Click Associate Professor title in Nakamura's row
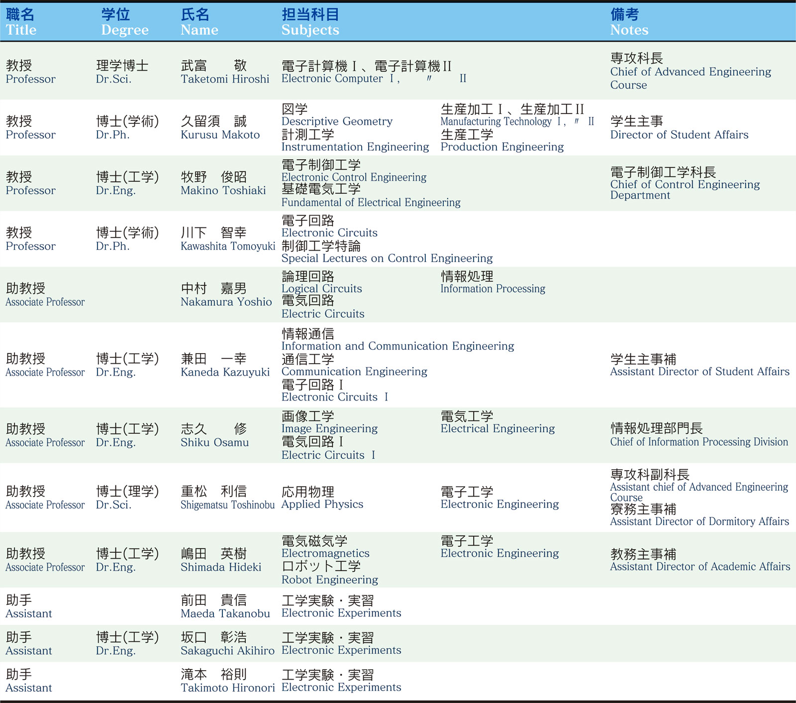Screen dimensions: 796x703 45,302
